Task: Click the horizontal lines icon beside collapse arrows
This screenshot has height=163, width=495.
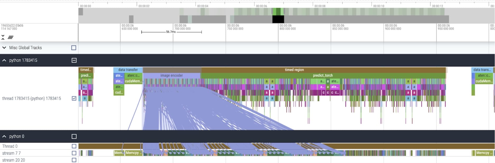Action: 11,37
